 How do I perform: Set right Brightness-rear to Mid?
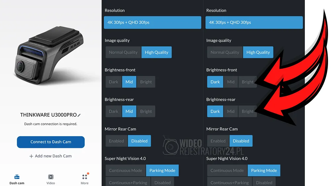[x=231, y=111]
